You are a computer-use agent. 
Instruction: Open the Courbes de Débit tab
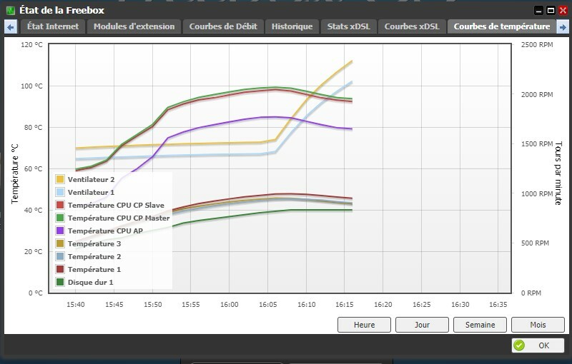pos(223,26)
